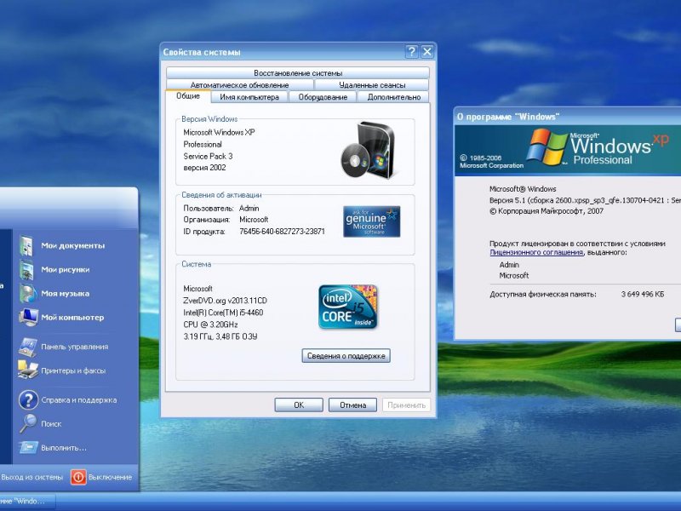
Task: Click the CPU @ 3.20GHz text
Action: point(210,324)
